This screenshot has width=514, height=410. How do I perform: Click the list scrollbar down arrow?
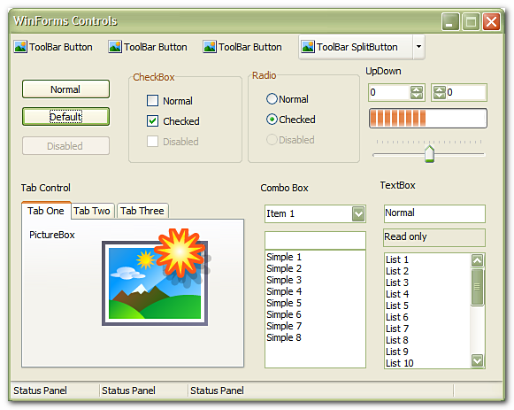point(477,360)
